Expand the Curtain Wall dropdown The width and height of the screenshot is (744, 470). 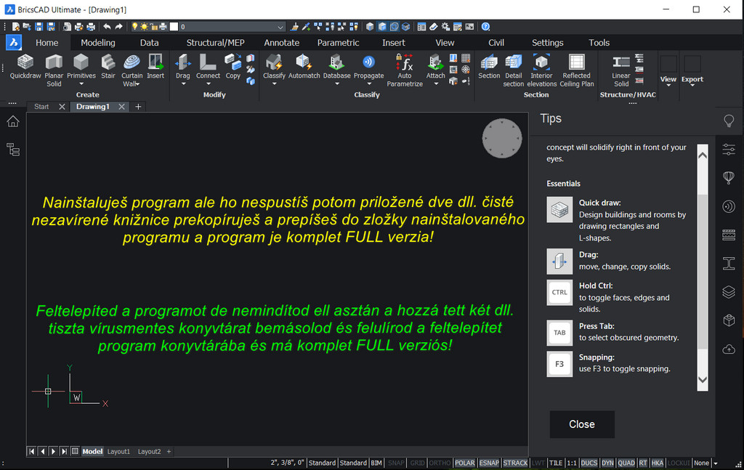137,84
